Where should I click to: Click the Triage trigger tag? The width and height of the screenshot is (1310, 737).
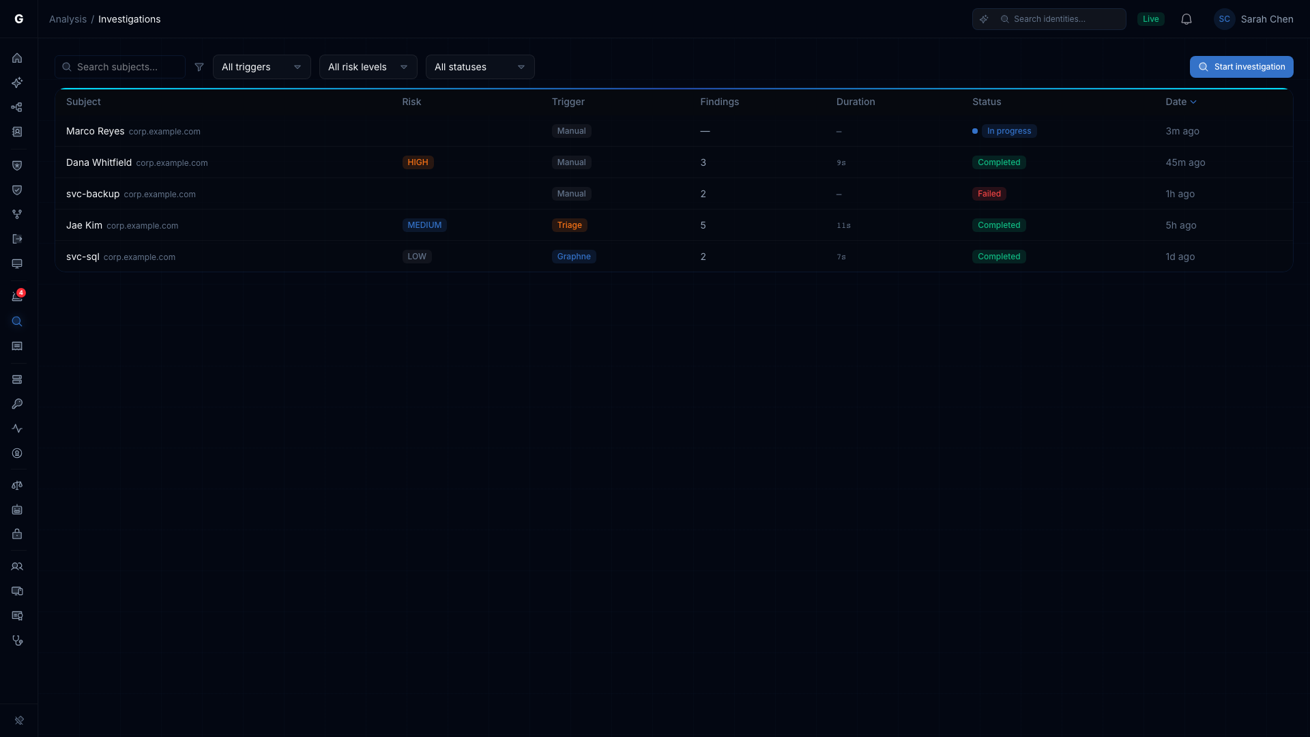[x=570, y=225]
